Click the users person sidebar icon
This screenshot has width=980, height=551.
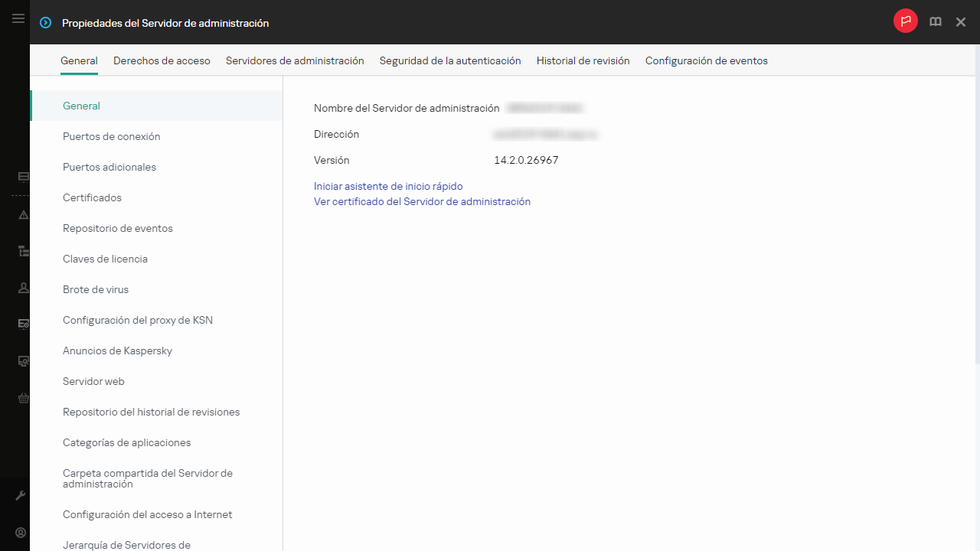tap(23, 288)
